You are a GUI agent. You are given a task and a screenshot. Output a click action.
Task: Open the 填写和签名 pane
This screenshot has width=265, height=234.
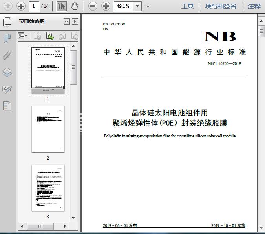221,6
